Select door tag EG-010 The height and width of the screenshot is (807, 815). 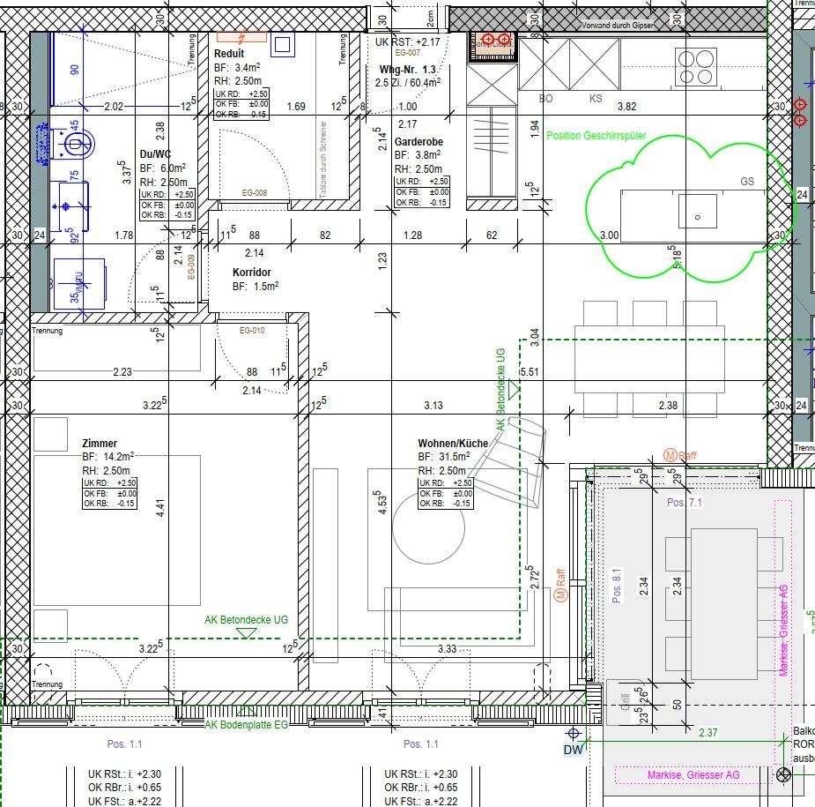click(252, 331)
